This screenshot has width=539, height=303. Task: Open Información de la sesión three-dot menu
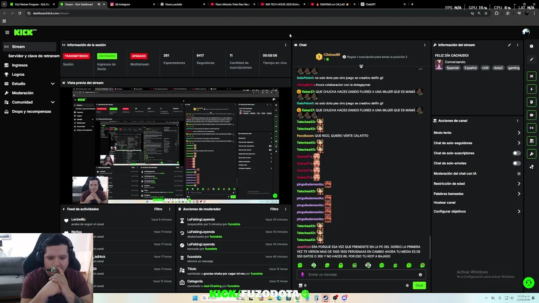286,45
